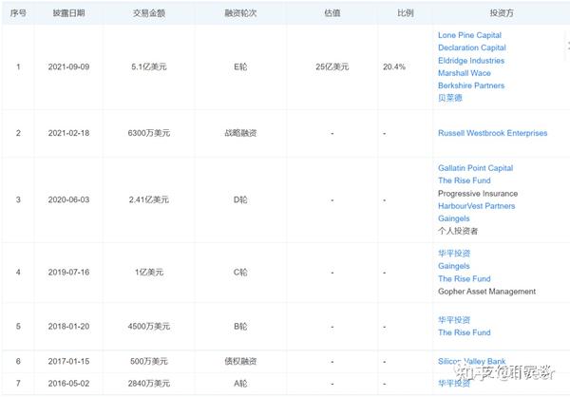This screenshot has height=397, width=570.
Task: Open 华平投资 link in the B轮 row
Action: pos(454,320)
